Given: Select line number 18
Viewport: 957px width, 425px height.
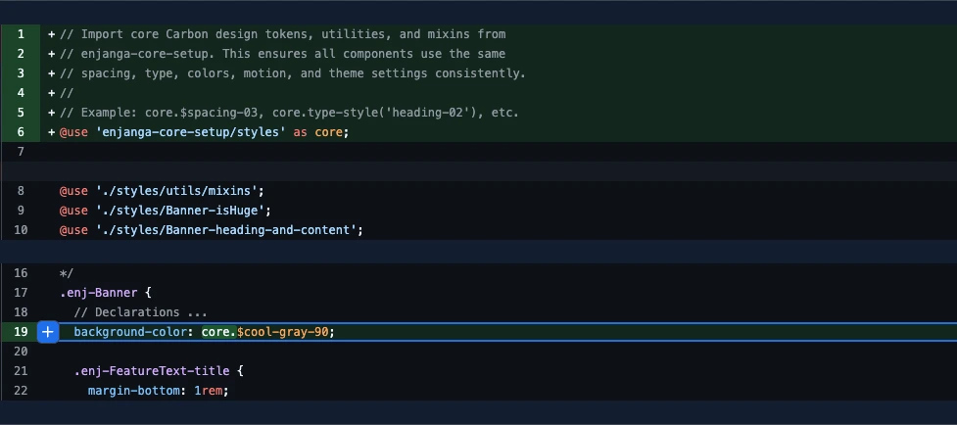Looking at the screenshot, I should coord(21,312).
